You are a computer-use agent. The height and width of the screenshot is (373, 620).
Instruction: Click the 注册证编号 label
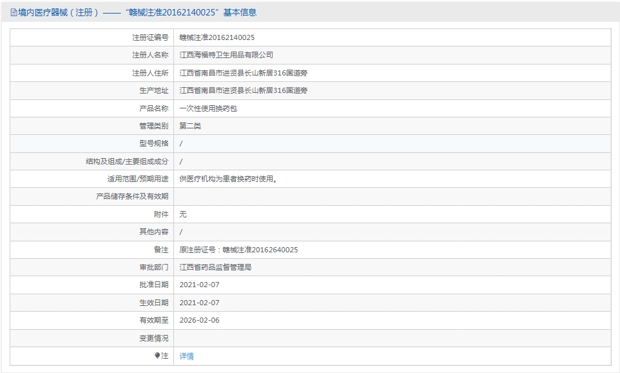point(150,37)
